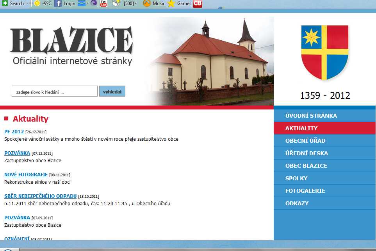This screenshot has width=376, height=251.
Task: Click the Games label in toolbar
Action: [184, 4]
